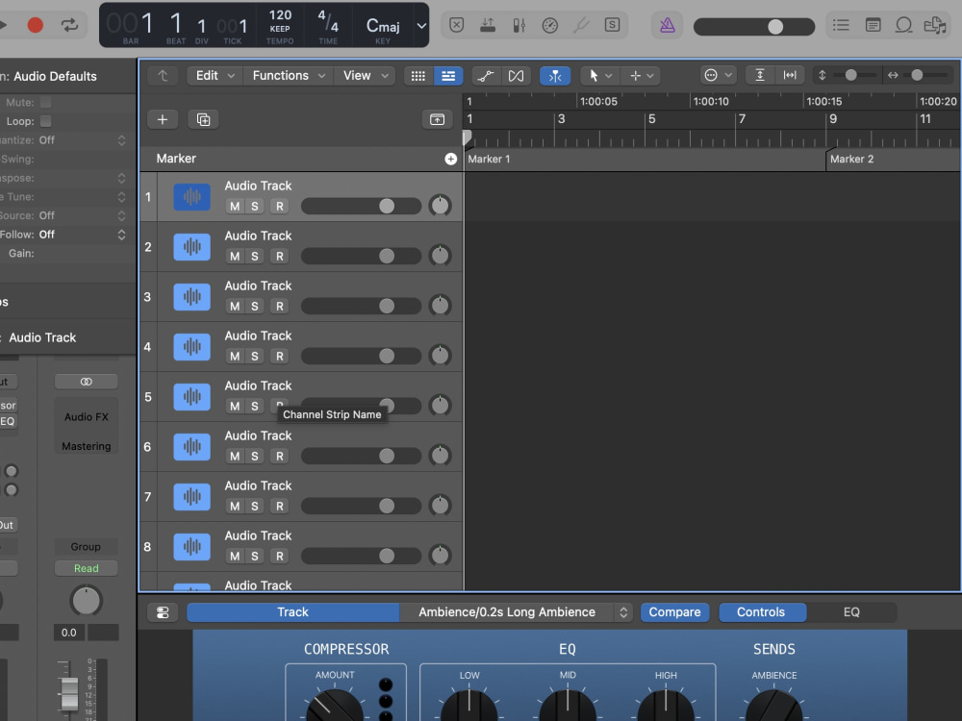Viewport: 962px width, 721px height.
Task: Open the Flex & Follow Off popup
Action: 82,235
